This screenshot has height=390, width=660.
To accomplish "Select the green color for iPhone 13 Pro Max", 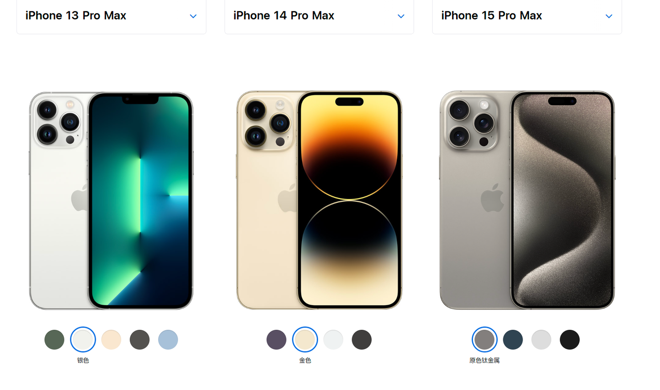I will (x=55, y=340).
